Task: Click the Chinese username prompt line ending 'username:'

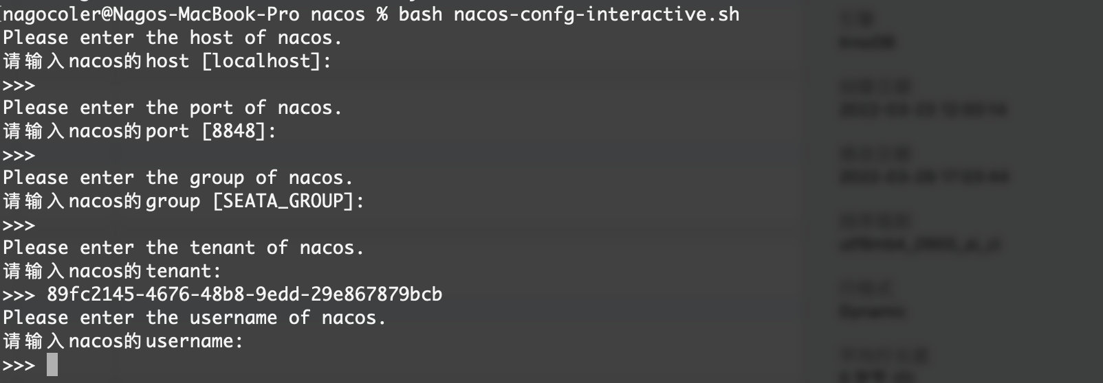Action: [123, 341]
